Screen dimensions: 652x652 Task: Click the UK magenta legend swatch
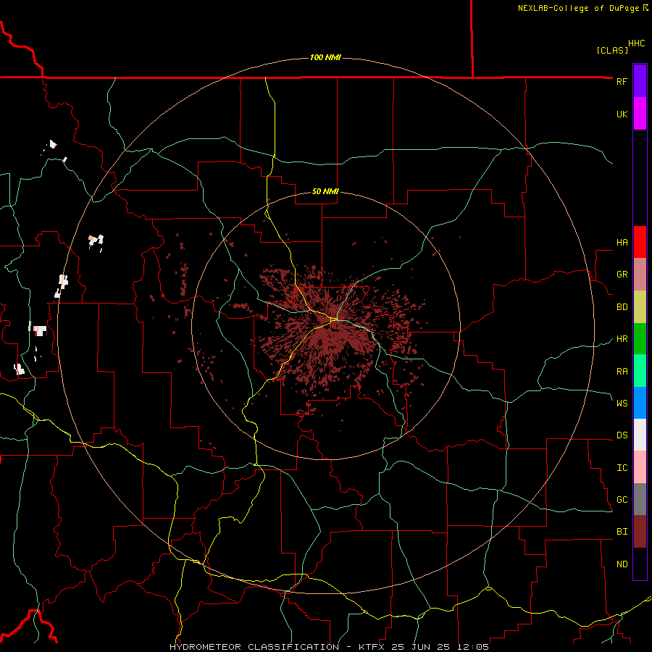640,114
